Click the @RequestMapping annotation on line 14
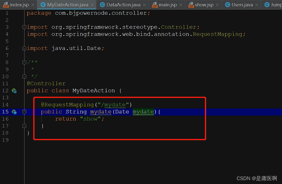The height and width of the screenshot is (184, 282). tap(67, 105)
